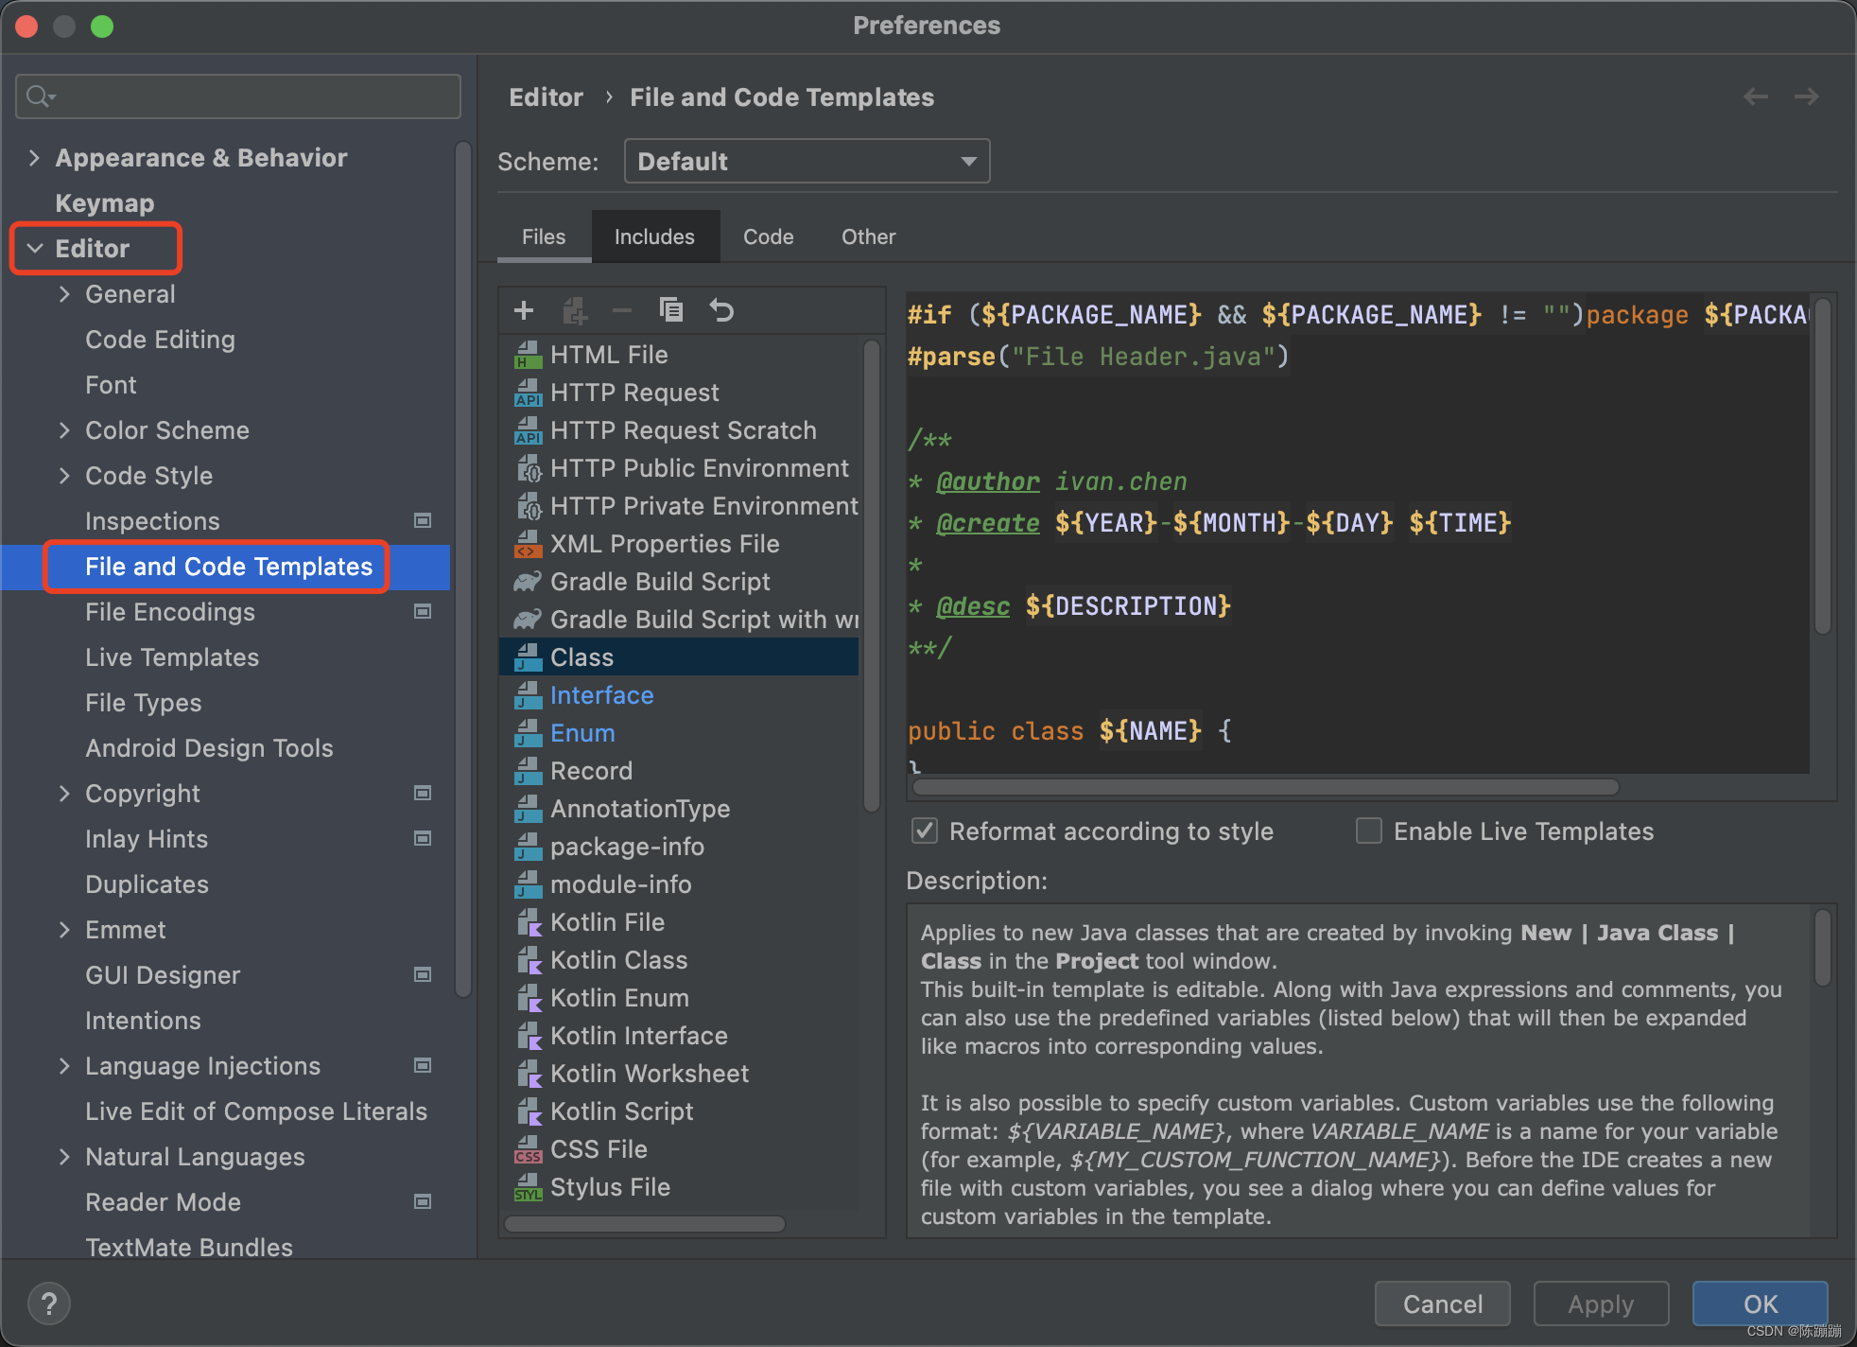The image size is (1857, 1347).
Task: Open the Scheme dropdown
Action: point(807,162)
